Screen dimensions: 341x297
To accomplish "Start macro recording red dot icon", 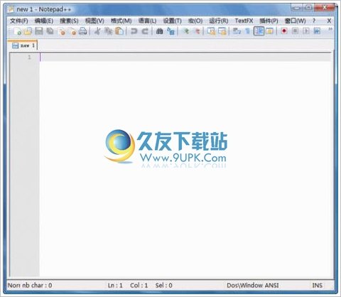I will click(284, 31).
